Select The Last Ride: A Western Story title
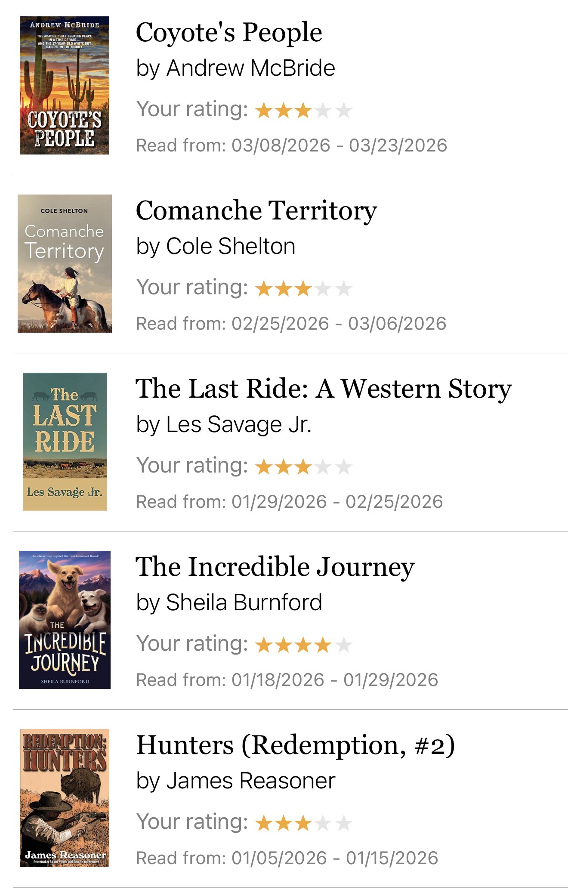568x893 pixels. pos(324,389)
